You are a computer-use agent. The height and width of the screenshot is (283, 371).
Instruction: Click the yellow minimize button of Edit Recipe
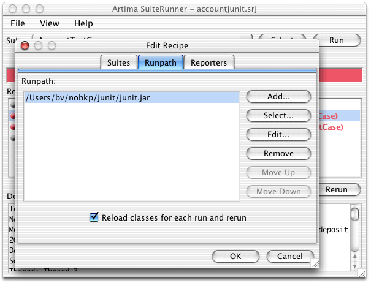click(39, 45)
